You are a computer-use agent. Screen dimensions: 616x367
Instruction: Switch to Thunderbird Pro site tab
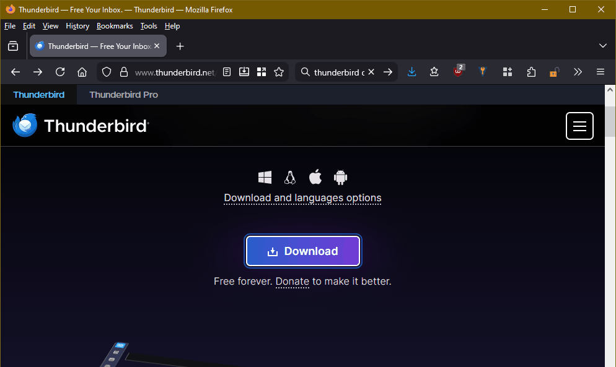coord(124,95)
